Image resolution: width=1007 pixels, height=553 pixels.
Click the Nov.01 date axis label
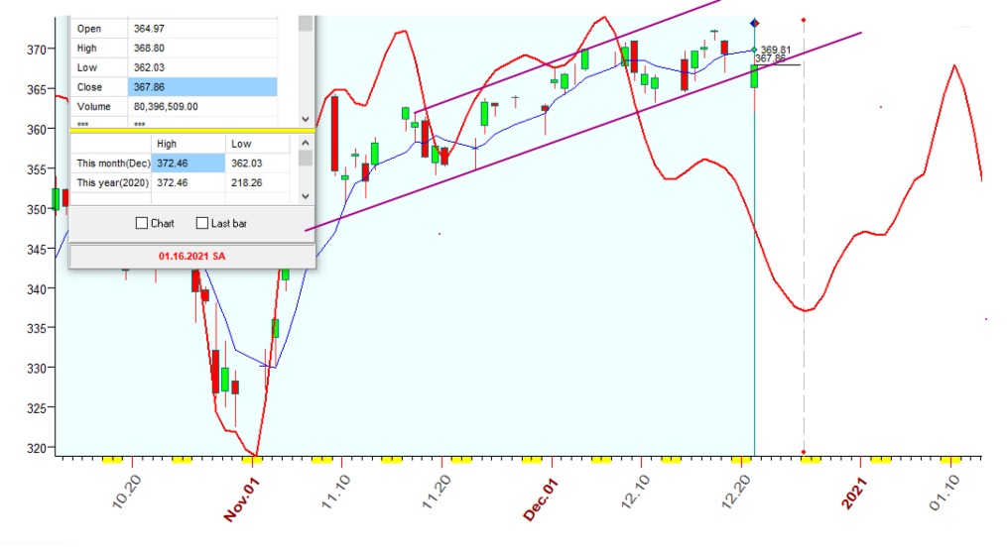point(241,500)
